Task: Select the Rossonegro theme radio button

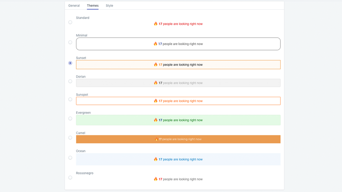Action: [70, 177]
